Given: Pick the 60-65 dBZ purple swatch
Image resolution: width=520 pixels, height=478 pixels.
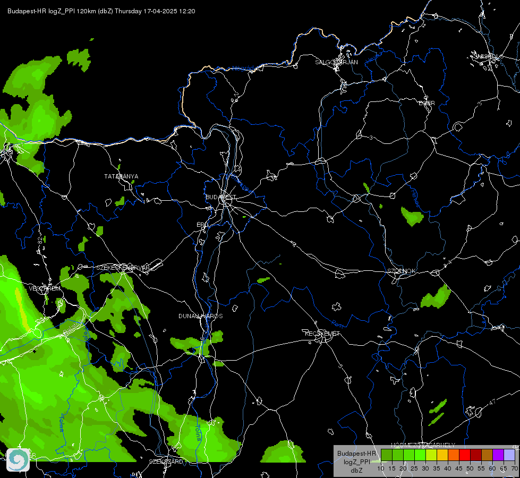Looking at the screenshot, I should pyautogui.click(x=498, y=455).
